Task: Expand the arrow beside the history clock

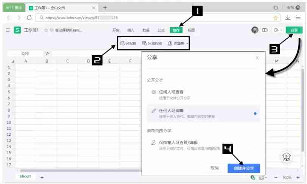Action: 281,30
